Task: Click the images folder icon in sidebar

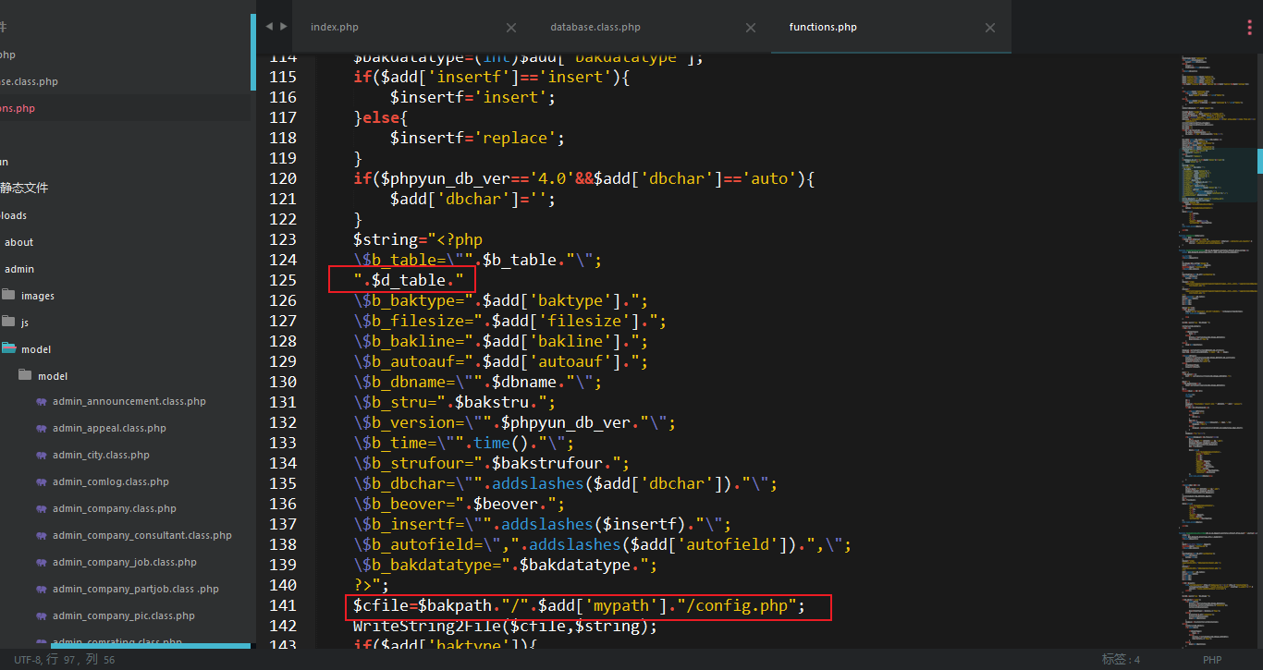Action: pyautogui.click(x=9, y=295)
